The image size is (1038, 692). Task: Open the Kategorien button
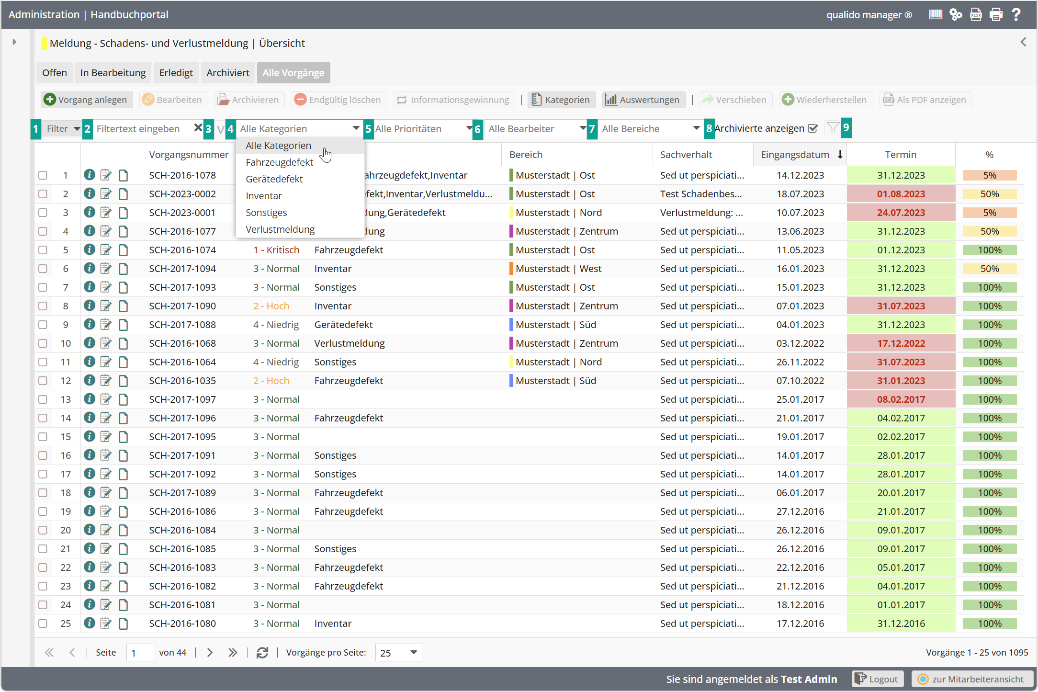pyautogui.click(x=562, y=100)
